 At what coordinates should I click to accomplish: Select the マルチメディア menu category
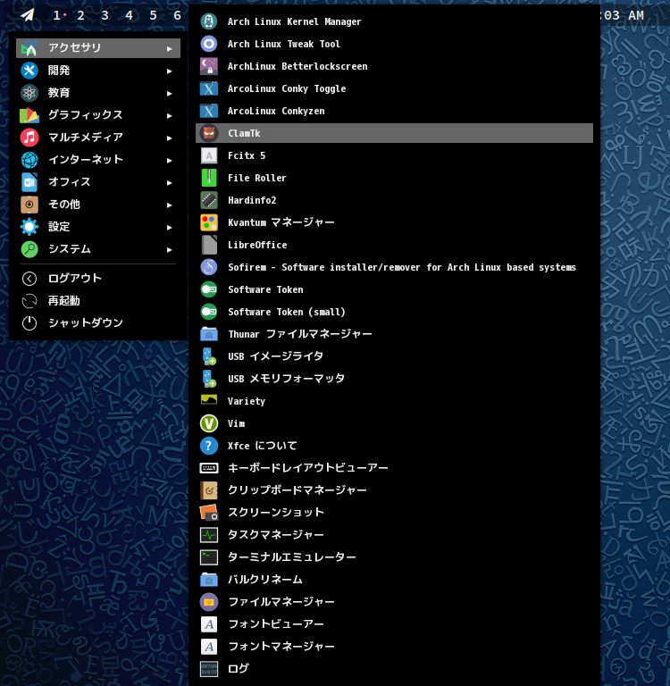85,138
